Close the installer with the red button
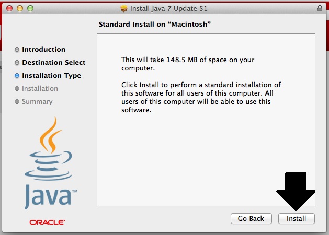Viewport: 329px width, 235px height. click(9, 9)
